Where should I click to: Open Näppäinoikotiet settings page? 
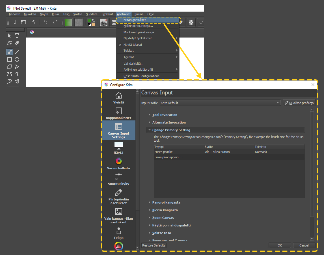119,113
